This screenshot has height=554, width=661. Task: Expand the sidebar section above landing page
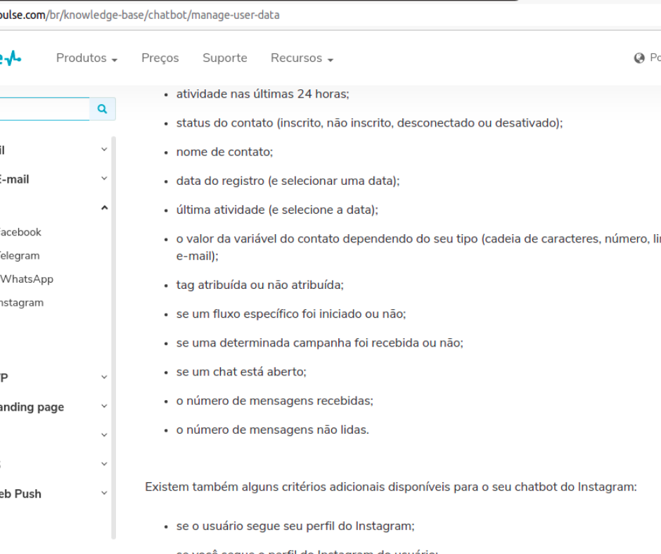click(104, 377)
